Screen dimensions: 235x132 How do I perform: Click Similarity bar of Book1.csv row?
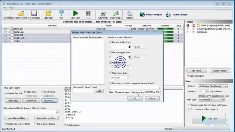click(165, 29)
